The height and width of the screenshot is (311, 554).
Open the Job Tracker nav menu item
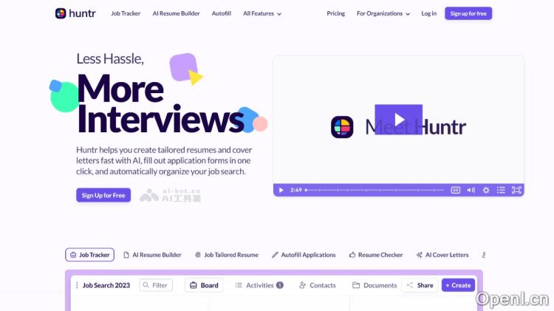126,13
